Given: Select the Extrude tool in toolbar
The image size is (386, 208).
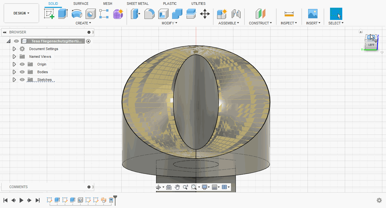Looking at the screenshot, I should tap(63, 14).
